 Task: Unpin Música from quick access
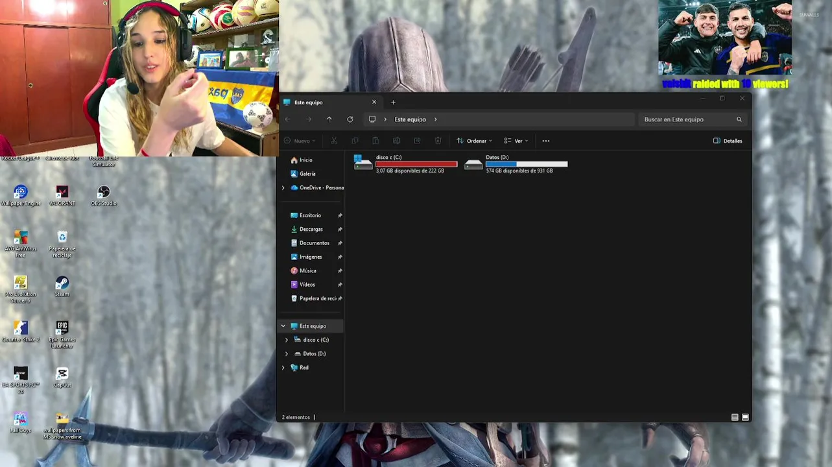[340, 270]
